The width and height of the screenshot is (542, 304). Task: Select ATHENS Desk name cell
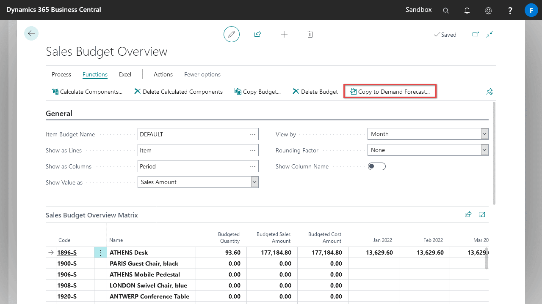click(151, 252)
